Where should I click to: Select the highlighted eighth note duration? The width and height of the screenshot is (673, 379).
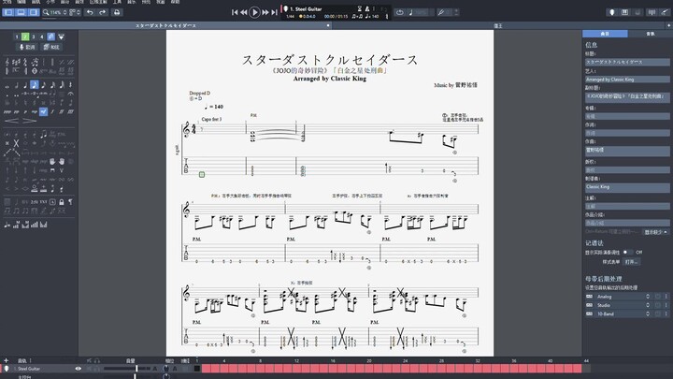(35, 85)
